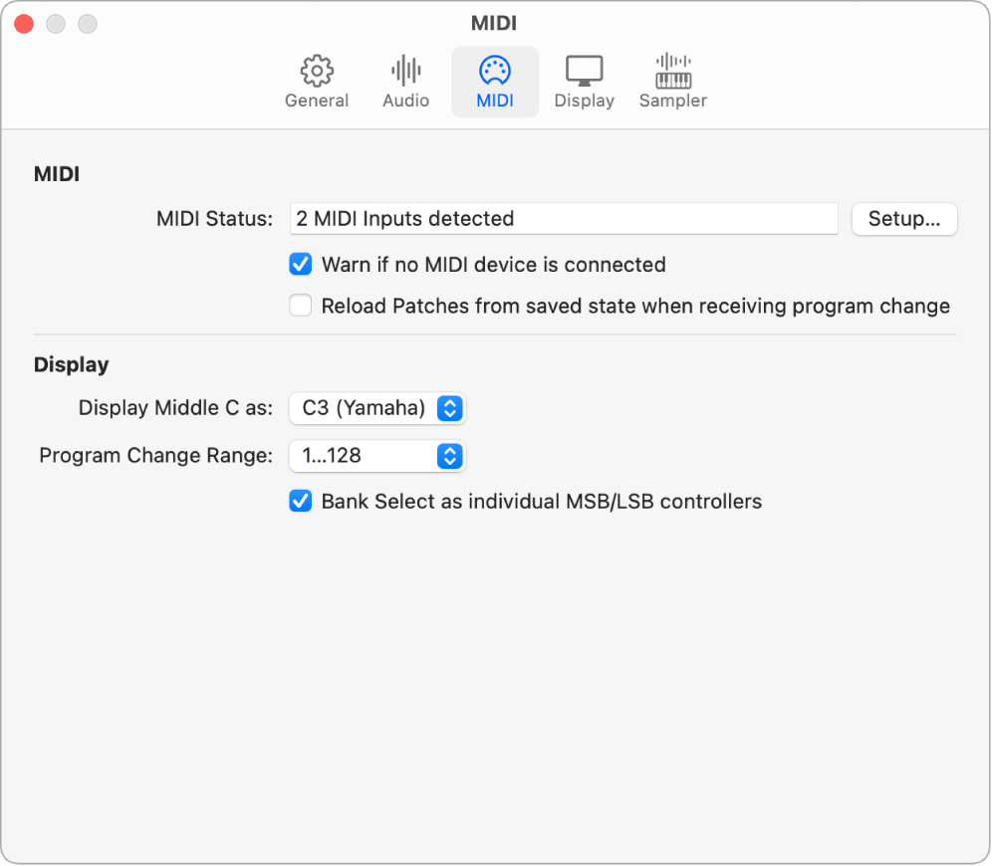Image resolution: width=992 pixels, height=866 pixels.
Task: Click the MIDI connector icon
Action: (495, 72)
